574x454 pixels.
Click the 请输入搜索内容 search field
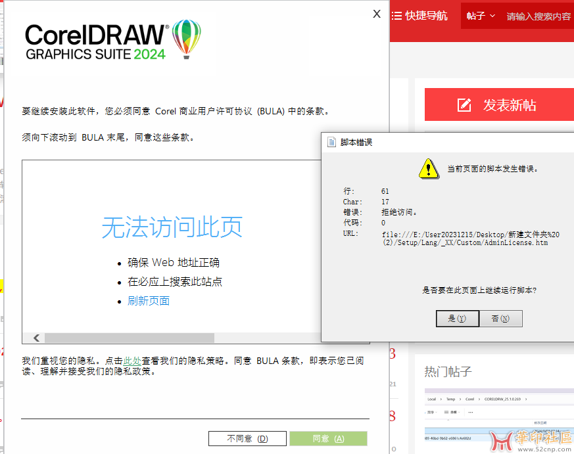538,16
